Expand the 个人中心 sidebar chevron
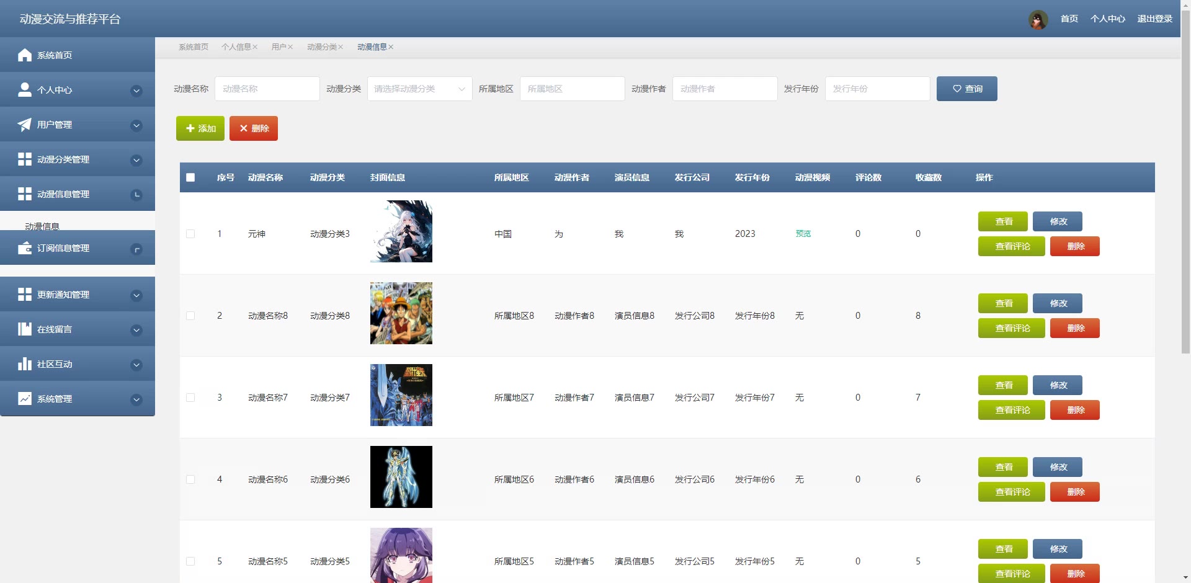 136,91
